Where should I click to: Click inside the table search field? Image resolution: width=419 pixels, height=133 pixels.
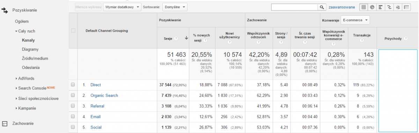[294, 7]
